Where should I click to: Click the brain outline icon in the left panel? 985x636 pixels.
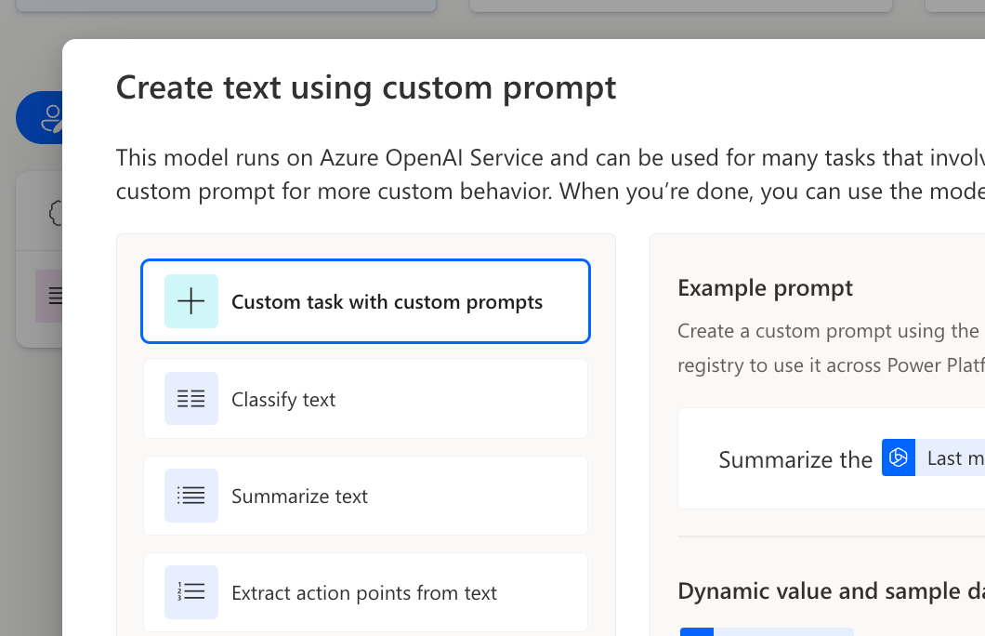[54, 213]
